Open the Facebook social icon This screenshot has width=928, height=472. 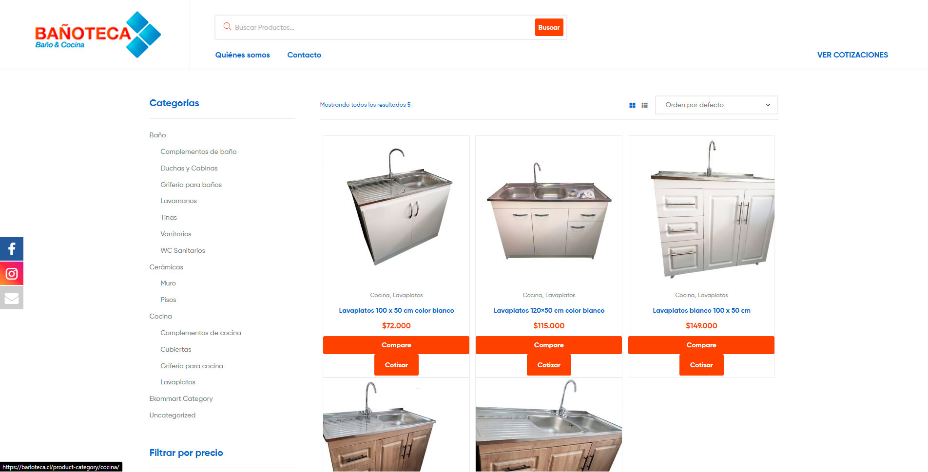[x=12, y=249]
